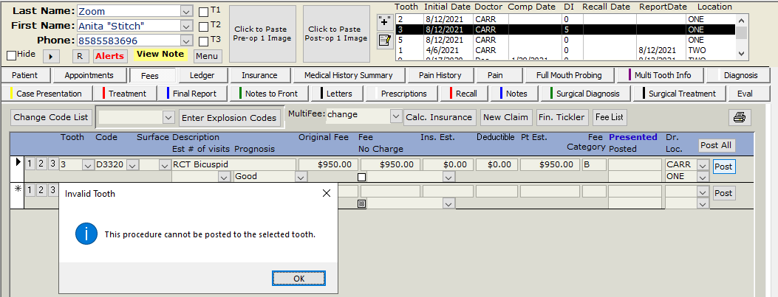Viewport: 778px width, 297px height.
Task: Close the Invalid Tooth dialog with X
Action: click(327, 194)
